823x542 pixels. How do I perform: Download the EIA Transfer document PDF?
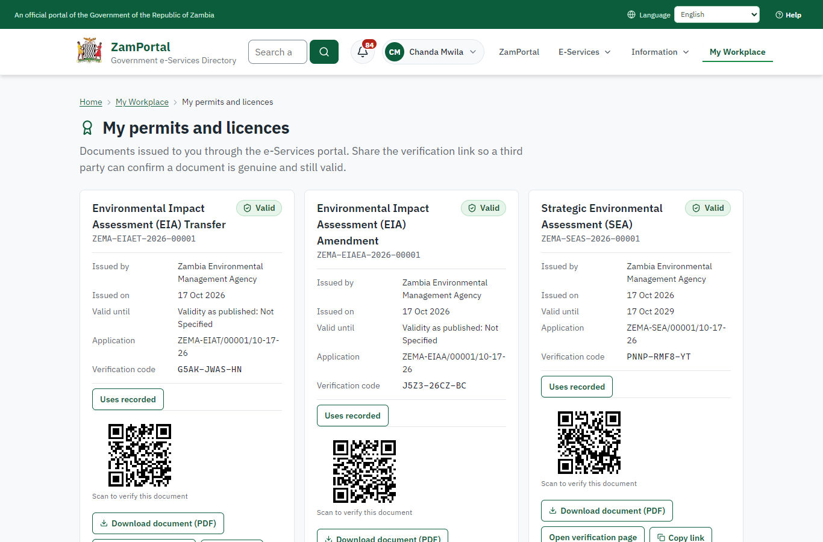158,523
